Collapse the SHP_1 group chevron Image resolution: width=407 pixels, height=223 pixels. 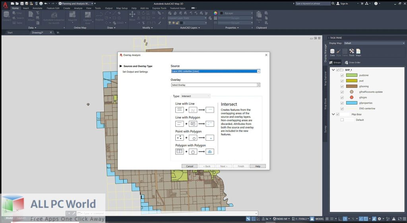[x=333, y=70]
